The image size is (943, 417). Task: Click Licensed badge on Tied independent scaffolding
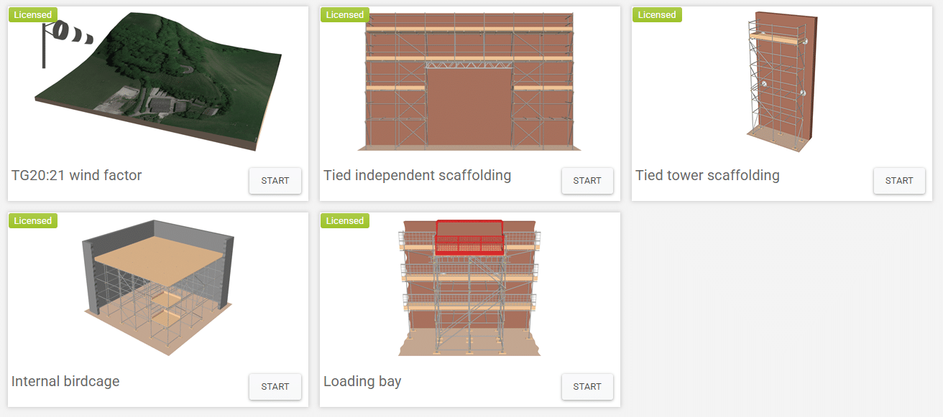point(344,15)
